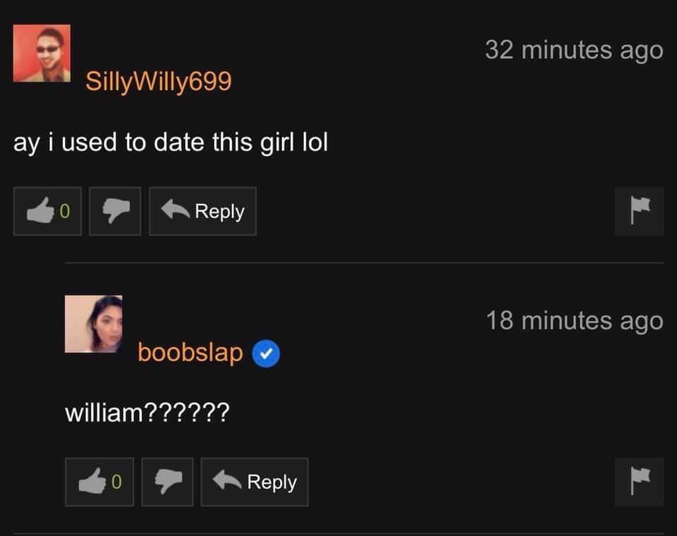Viewport: 677px width, 536px height.
Task: Open SillyWilly699's profile via username
Action: (159, 81)
